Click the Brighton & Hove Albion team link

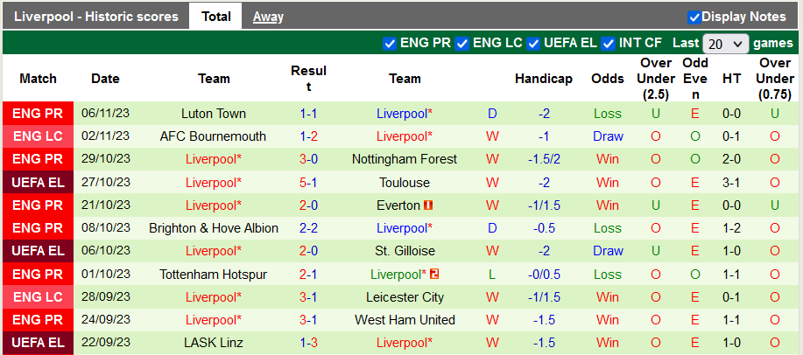[214, 228]
